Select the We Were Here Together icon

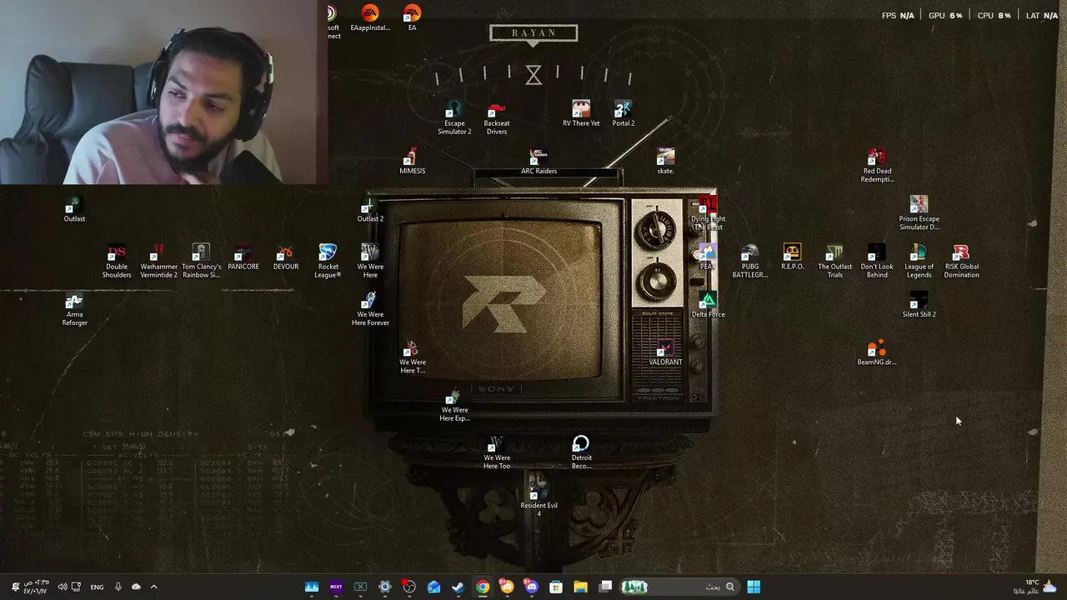(412, 357)
